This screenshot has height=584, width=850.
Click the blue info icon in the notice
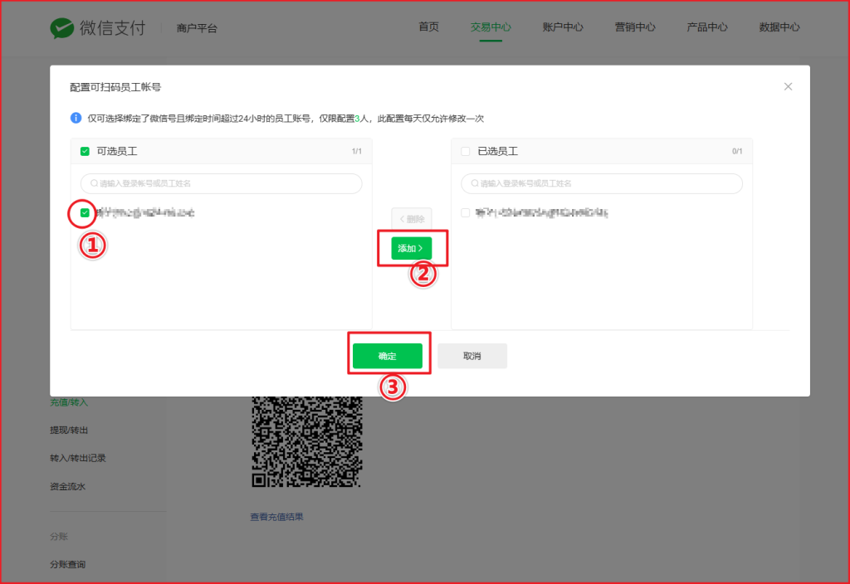point(76,119)
